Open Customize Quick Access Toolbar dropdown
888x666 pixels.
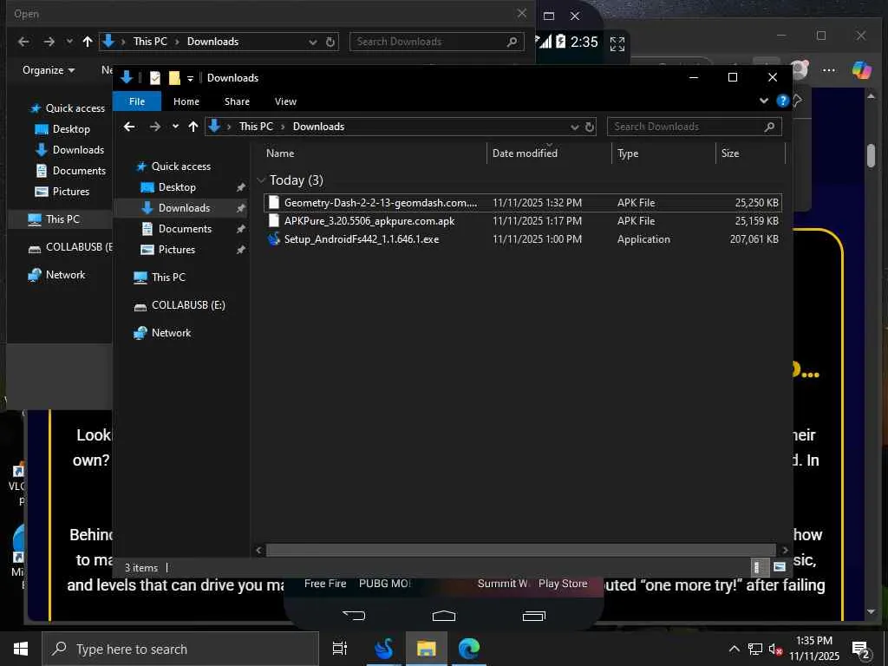point(190,78)
